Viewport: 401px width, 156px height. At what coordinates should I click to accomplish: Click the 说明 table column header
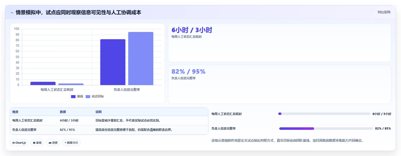coord(98,112)
